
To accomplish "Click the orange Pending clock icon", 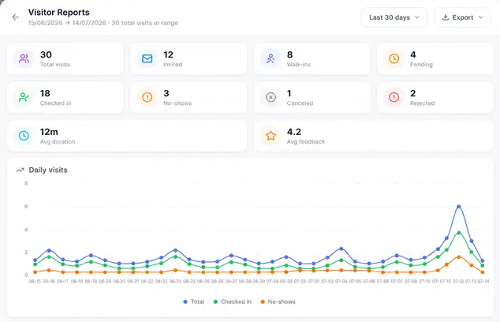I will [x=394, y=58].
